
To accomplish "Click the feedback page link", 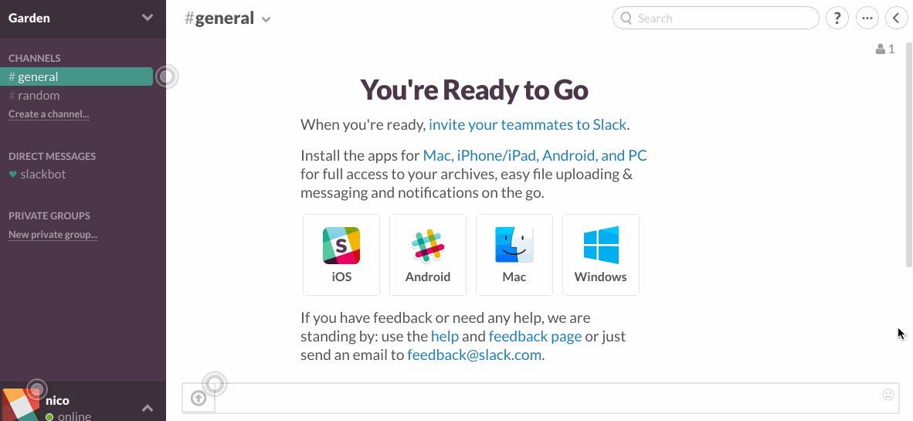I will (535, 336).
